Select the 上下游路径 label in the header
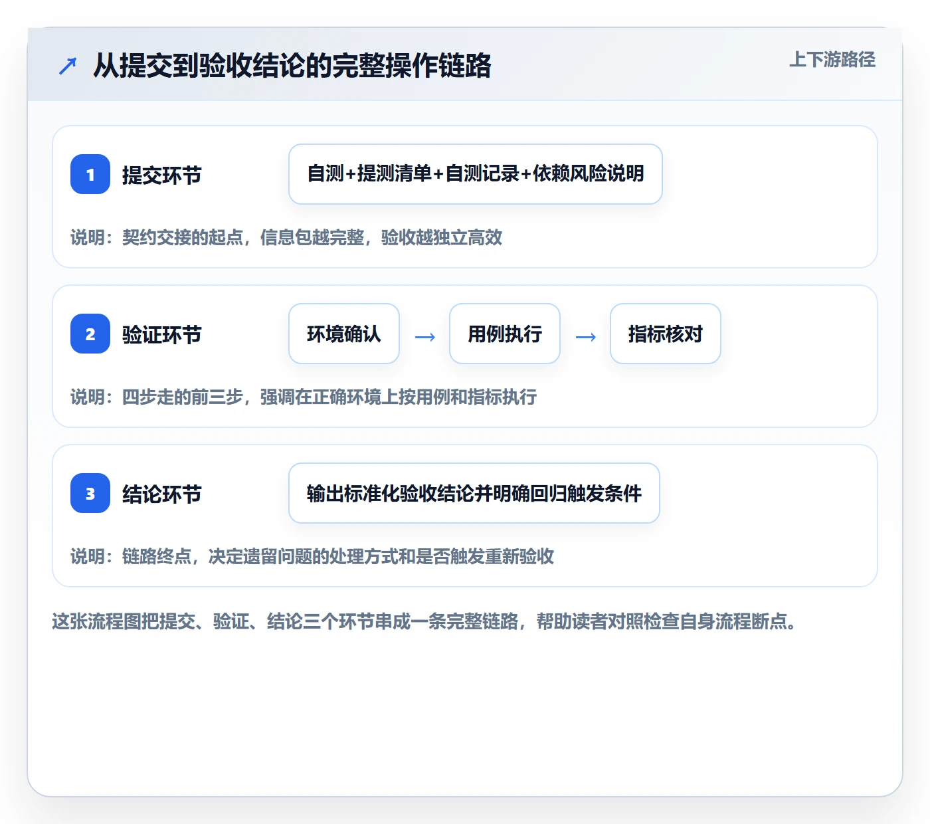 (x=832, y=60)
